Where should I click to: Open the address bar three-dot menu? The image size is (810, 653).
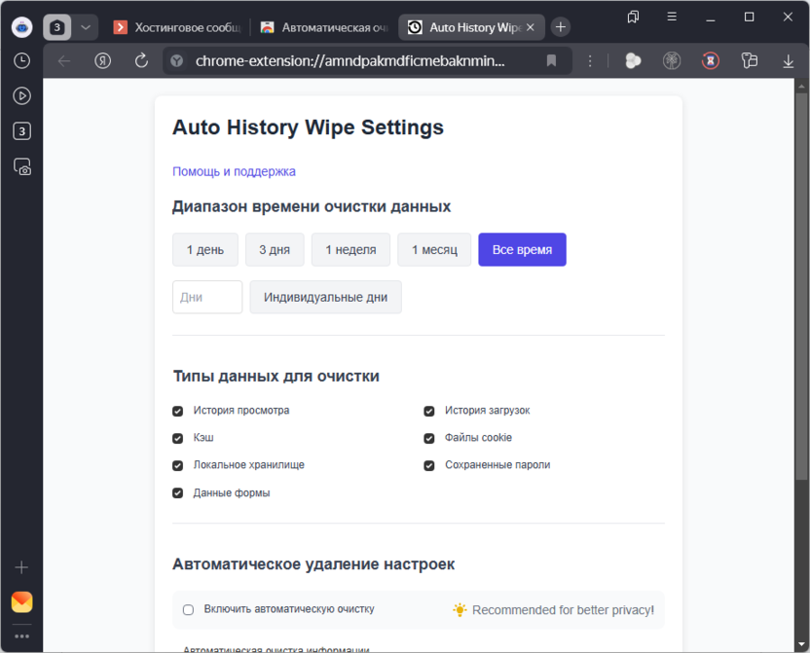[590, 61]
